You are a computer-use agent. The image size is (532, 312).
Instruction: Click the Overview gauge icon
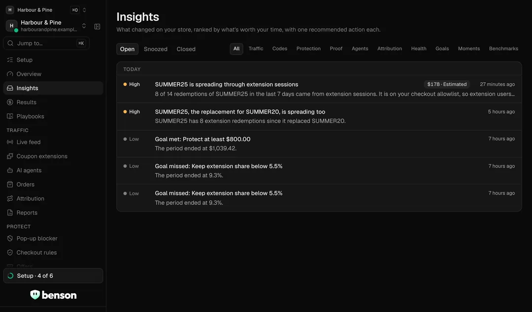(x=10, y=74)
